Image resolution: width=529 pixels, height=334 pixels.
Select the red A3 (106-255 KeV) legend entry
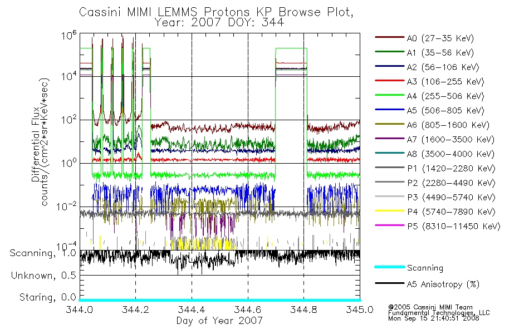click(x=429, y=82)
